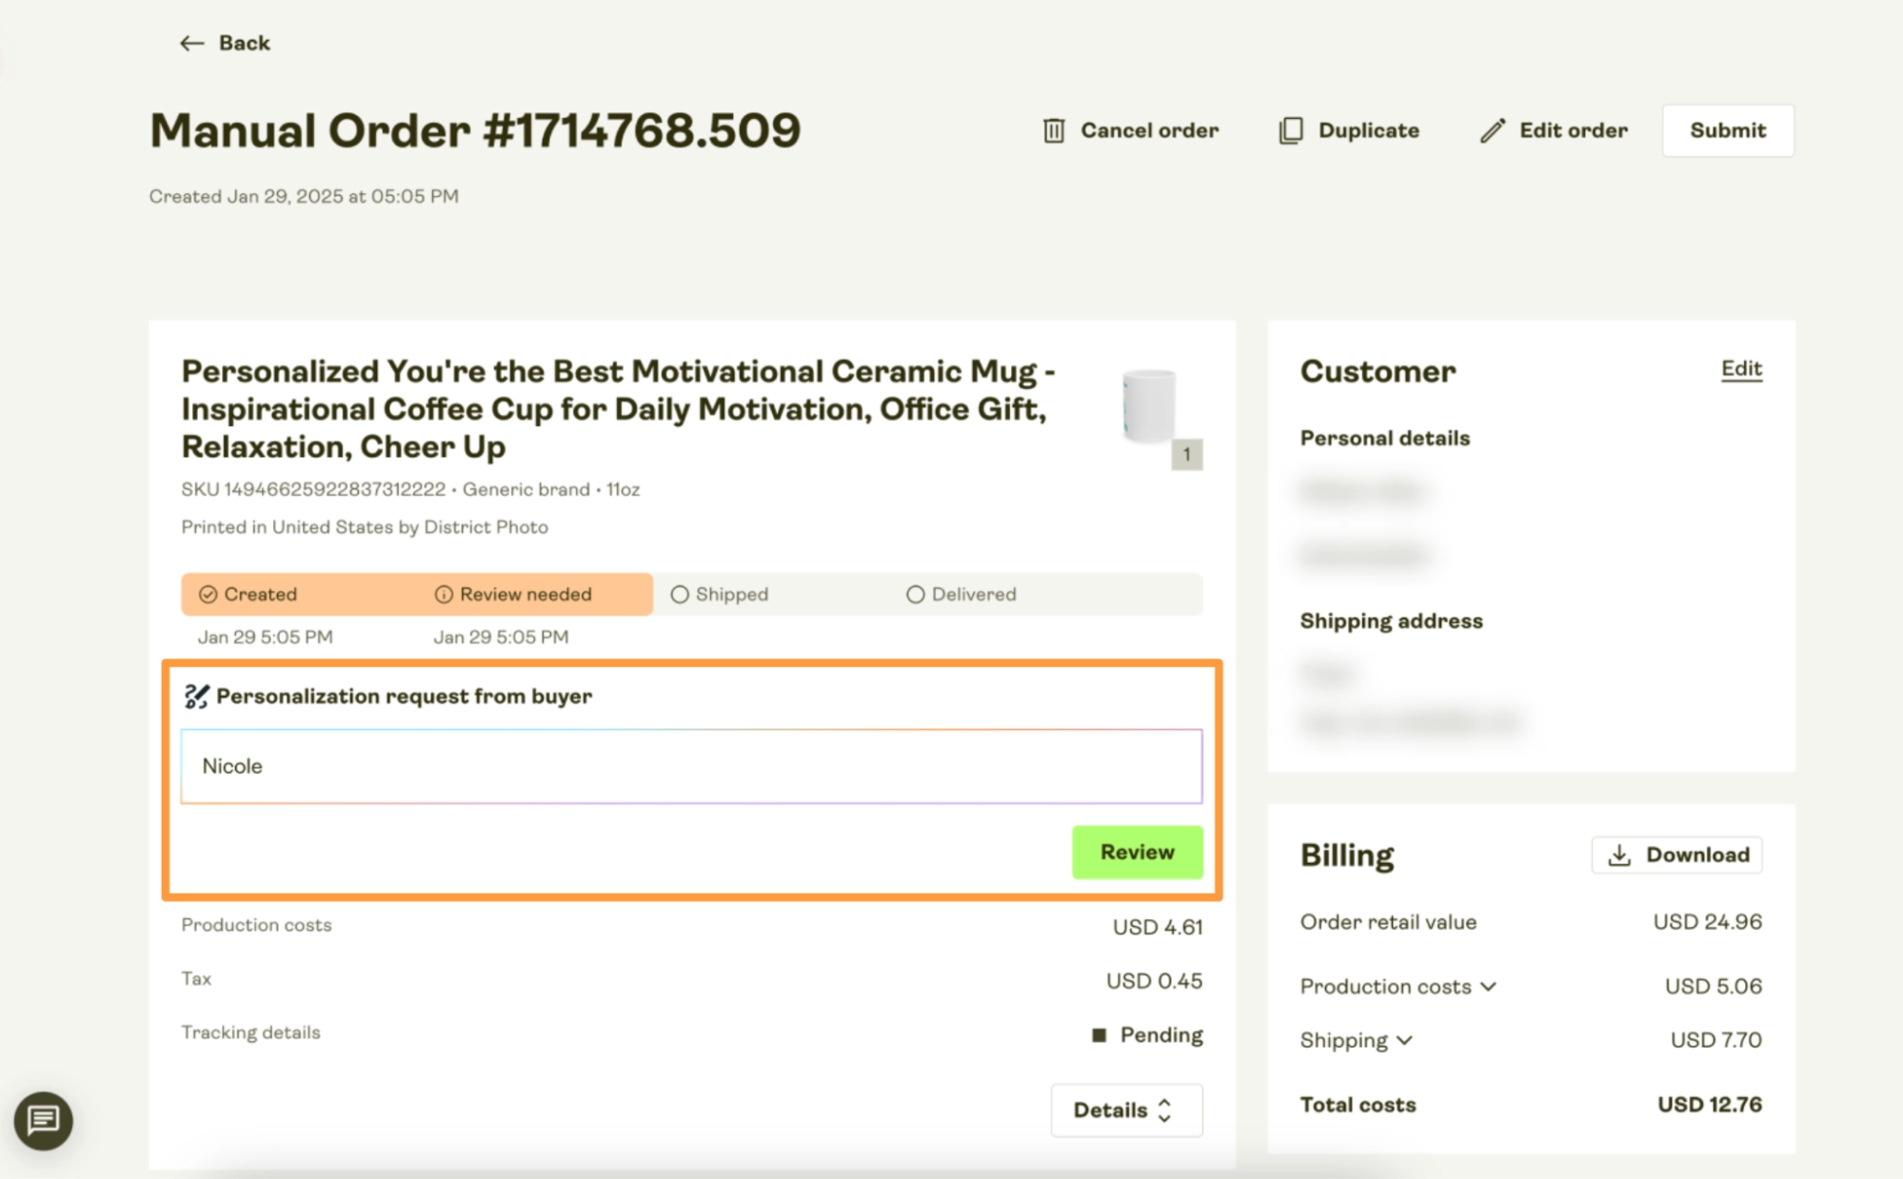This screenshot has height=1179, width=1903.
Task: Expand the Production costs billing chevron
Action: click(1489, 987)
